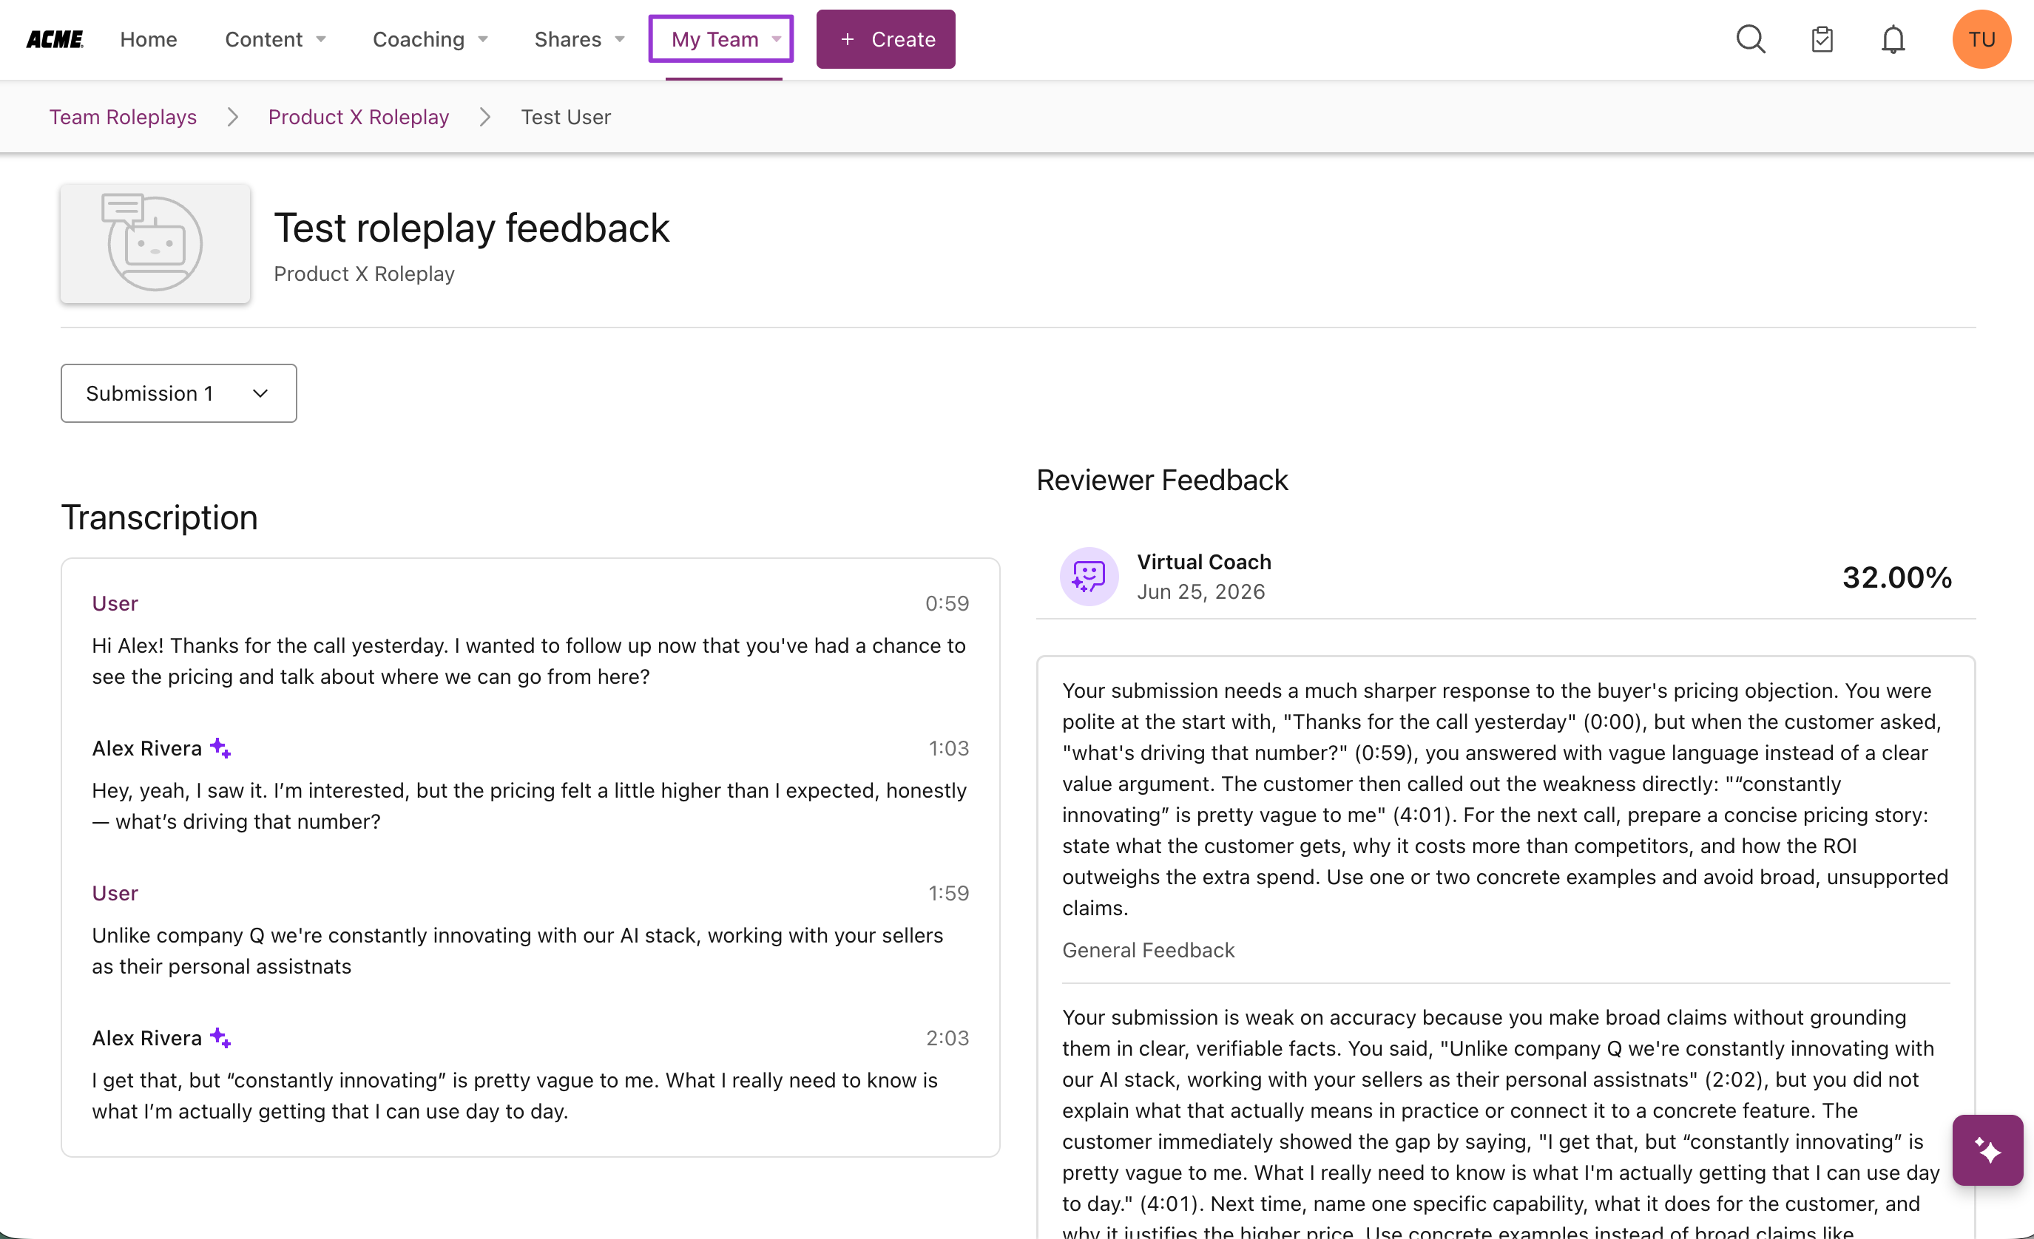Click Alex Rivera name at 2:03
Image resolution: width=2034 pixels, height=1239 pixels.
(147, 1038)
